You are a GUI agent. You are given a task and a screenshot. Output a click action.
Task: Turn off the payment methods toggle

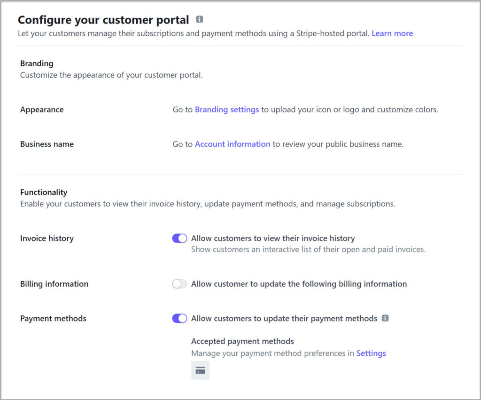[x=179, y=318]
